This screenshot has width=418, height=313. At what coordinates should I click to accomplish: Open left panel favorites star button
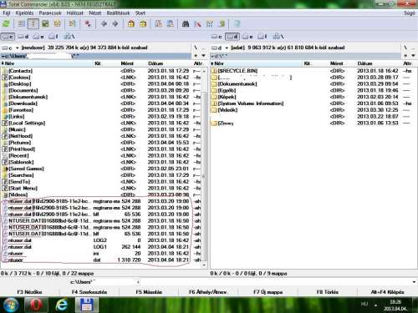click(196, 56)
